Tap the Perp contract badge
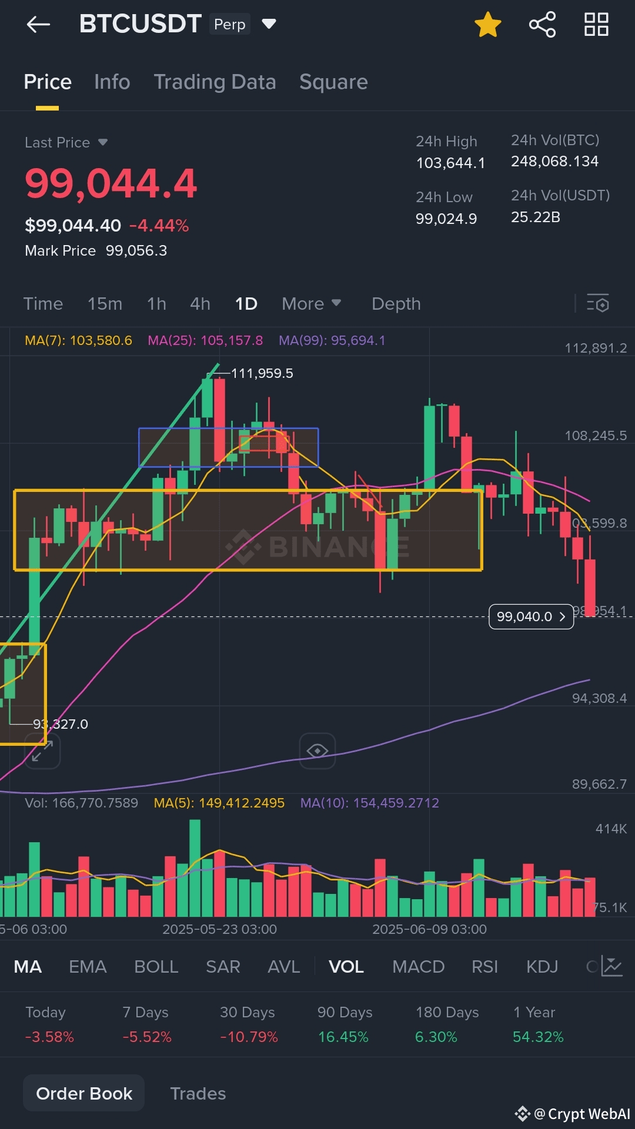The width and height of the screenshot is (635, 1129). click(230, 24)
